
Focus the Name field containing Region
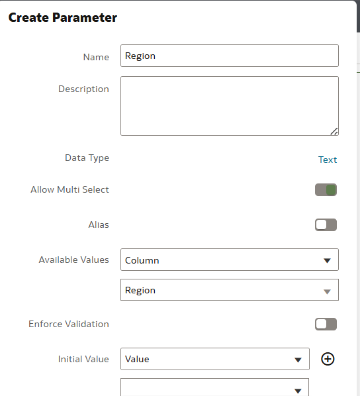point(230,56)
